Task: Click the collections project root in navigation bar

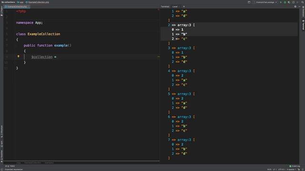Action: tap(8, 2)
